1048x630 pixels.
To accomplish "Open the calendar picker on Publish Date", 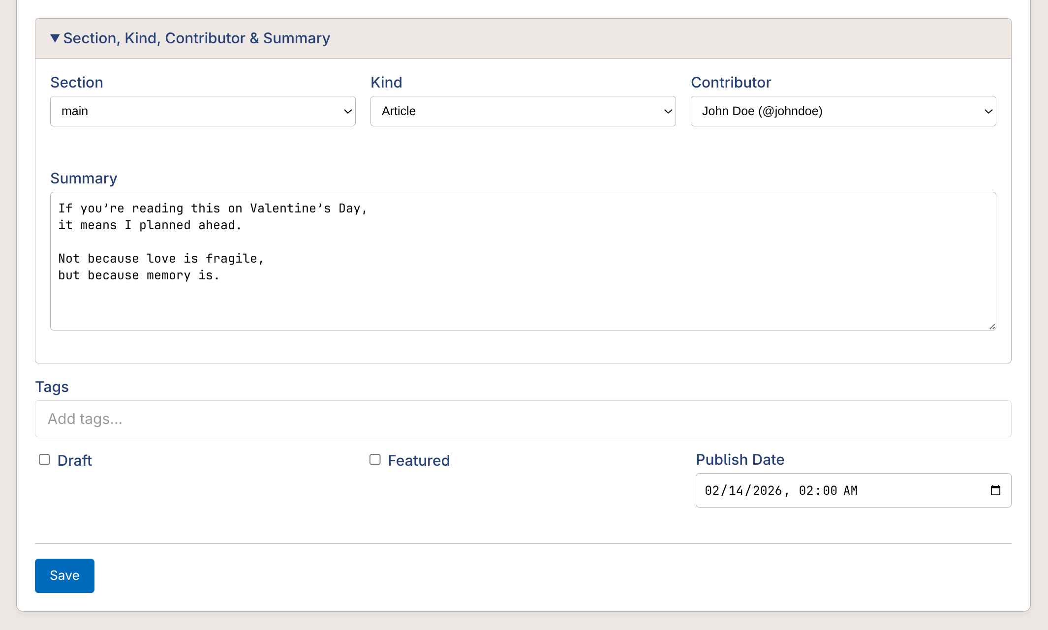I will (996, 490).
